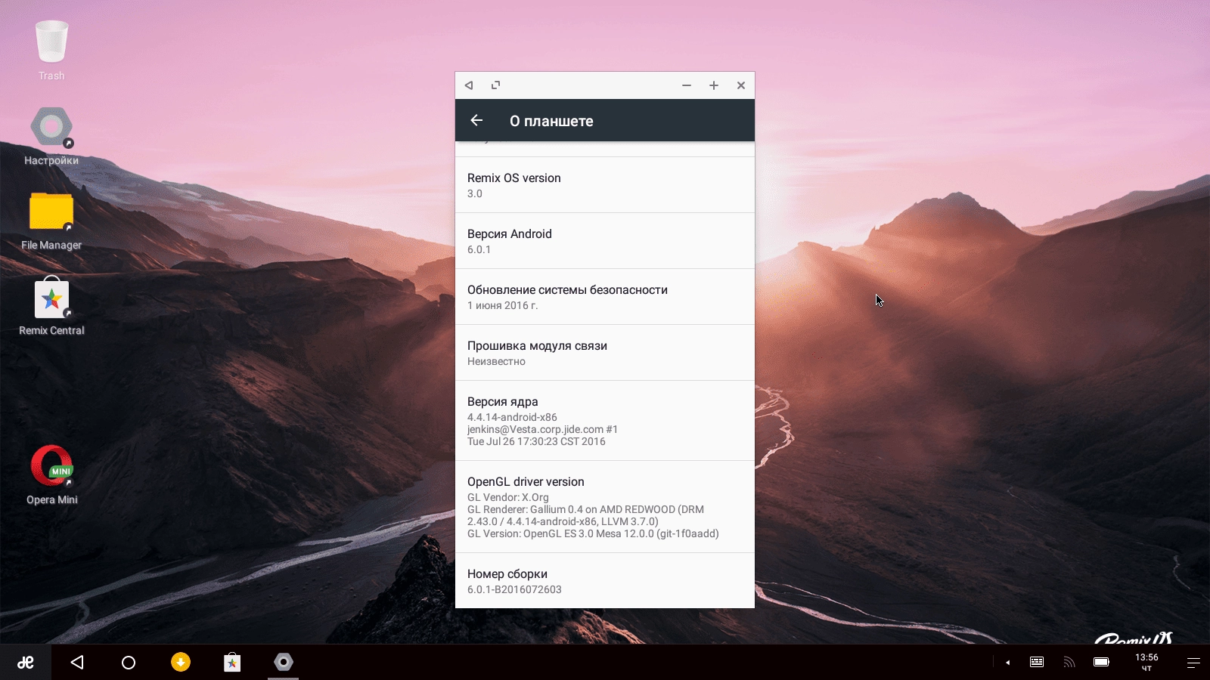Select the Прошивка модуля связи entry
1210x680 pixels.
click(x=605, y=353)
